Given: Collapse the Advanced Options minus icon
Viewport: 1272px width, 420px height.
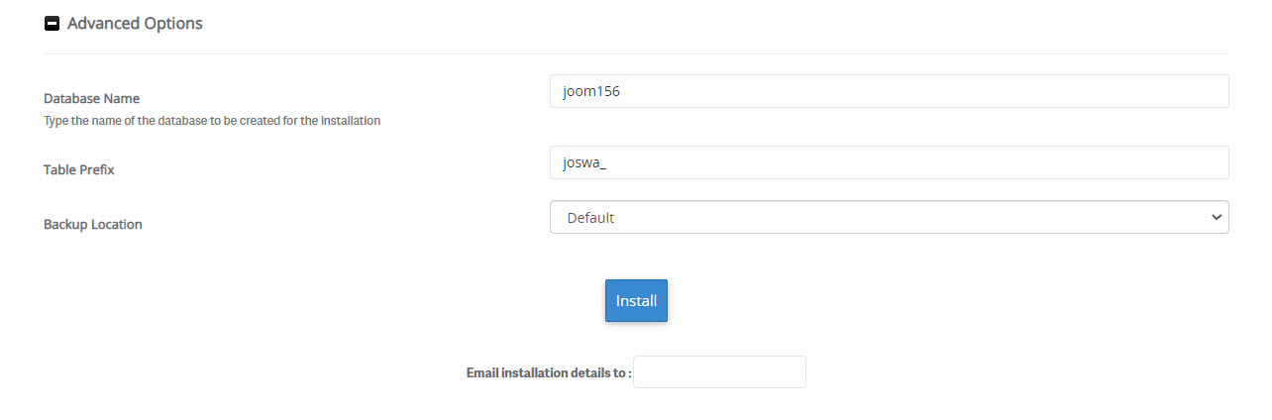Looking at the screenshot, I should point(52,24).
